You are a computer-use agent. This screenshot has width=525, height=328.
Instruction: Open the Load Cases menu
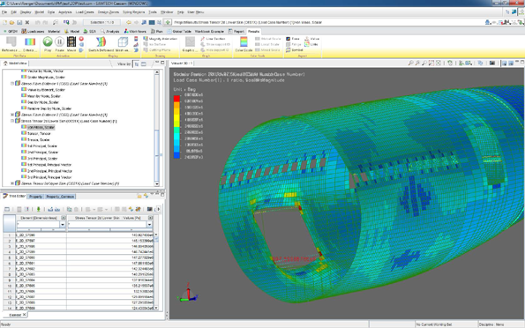click(85, 12)
